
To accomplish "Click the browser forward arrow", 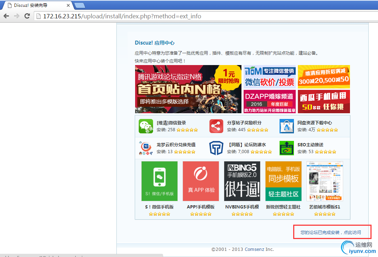I will (17, 16).
